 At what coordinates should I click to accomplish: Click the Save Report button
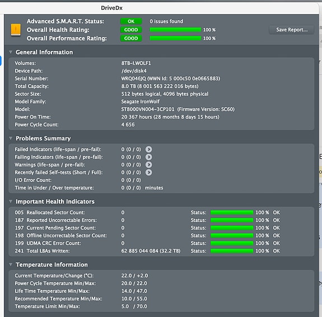point(292,30)
